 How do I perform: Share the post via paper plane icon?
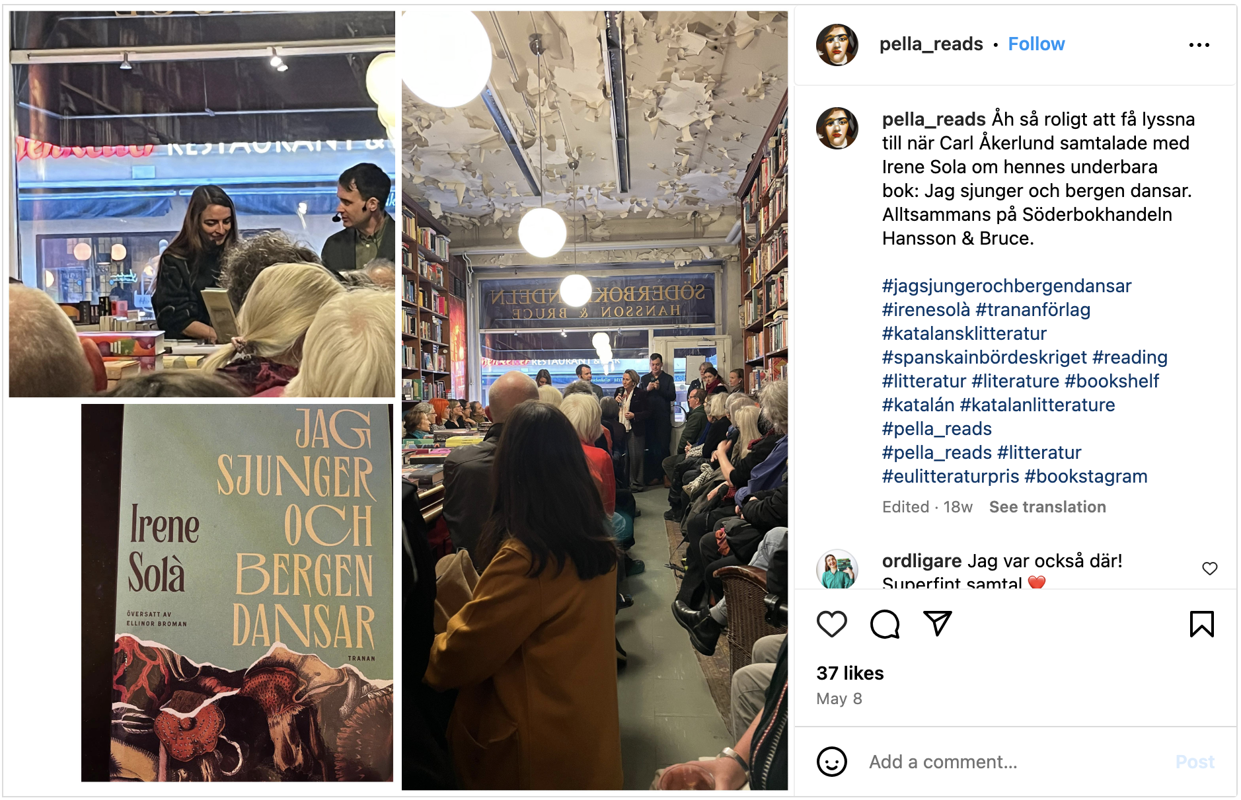click(x=937, y=623)
